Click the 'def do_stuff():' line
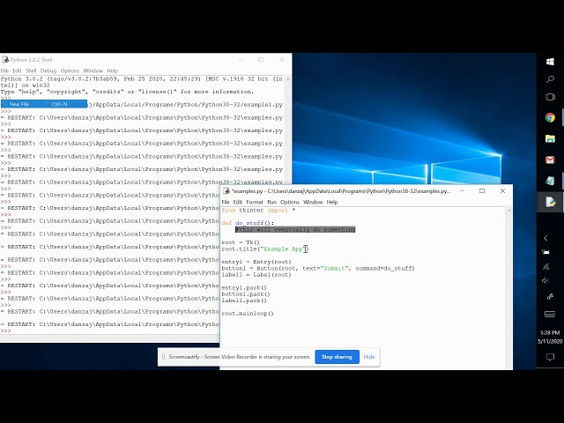 [248, 223]
